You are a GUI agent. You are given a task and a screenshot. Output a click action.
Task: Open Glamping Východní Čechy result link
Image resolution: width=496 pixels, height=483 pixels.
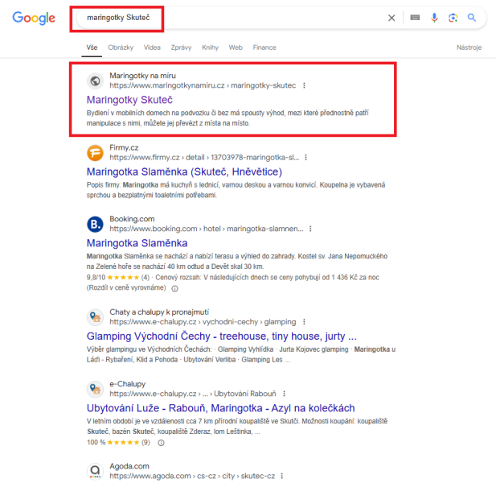coord(222,336)
